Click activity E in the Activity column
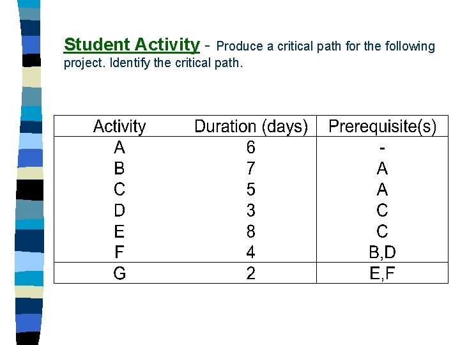This screenshot has height=345, width=460. [119, 231]
